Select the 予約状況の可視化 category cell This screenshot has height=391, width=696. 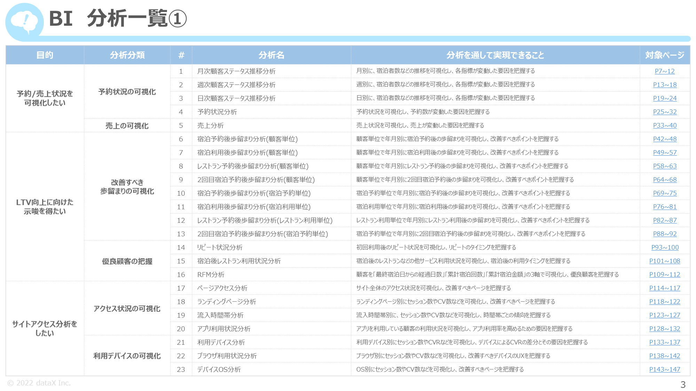click(127, 92)
